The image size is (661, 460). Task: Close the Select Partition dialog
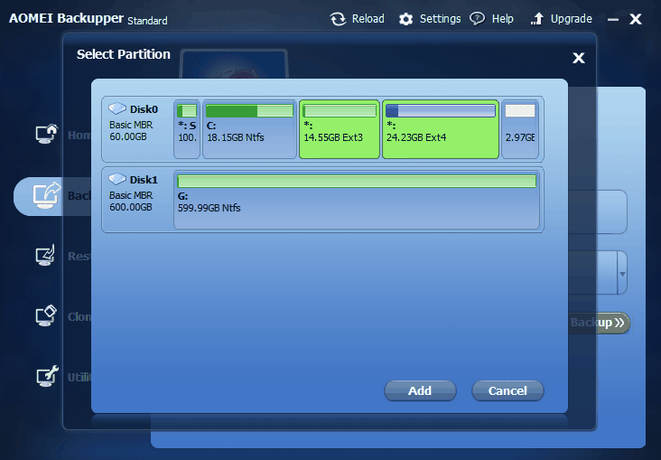[578, 58]
